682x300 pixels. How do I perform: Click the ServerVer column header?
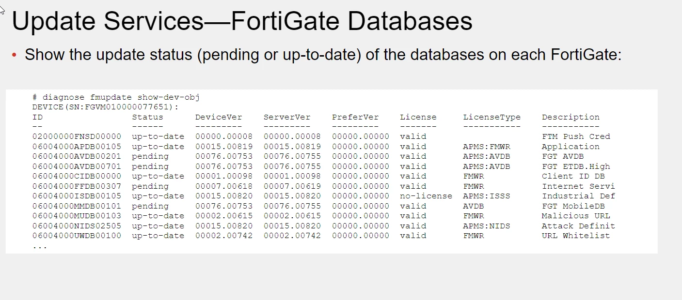287,117
